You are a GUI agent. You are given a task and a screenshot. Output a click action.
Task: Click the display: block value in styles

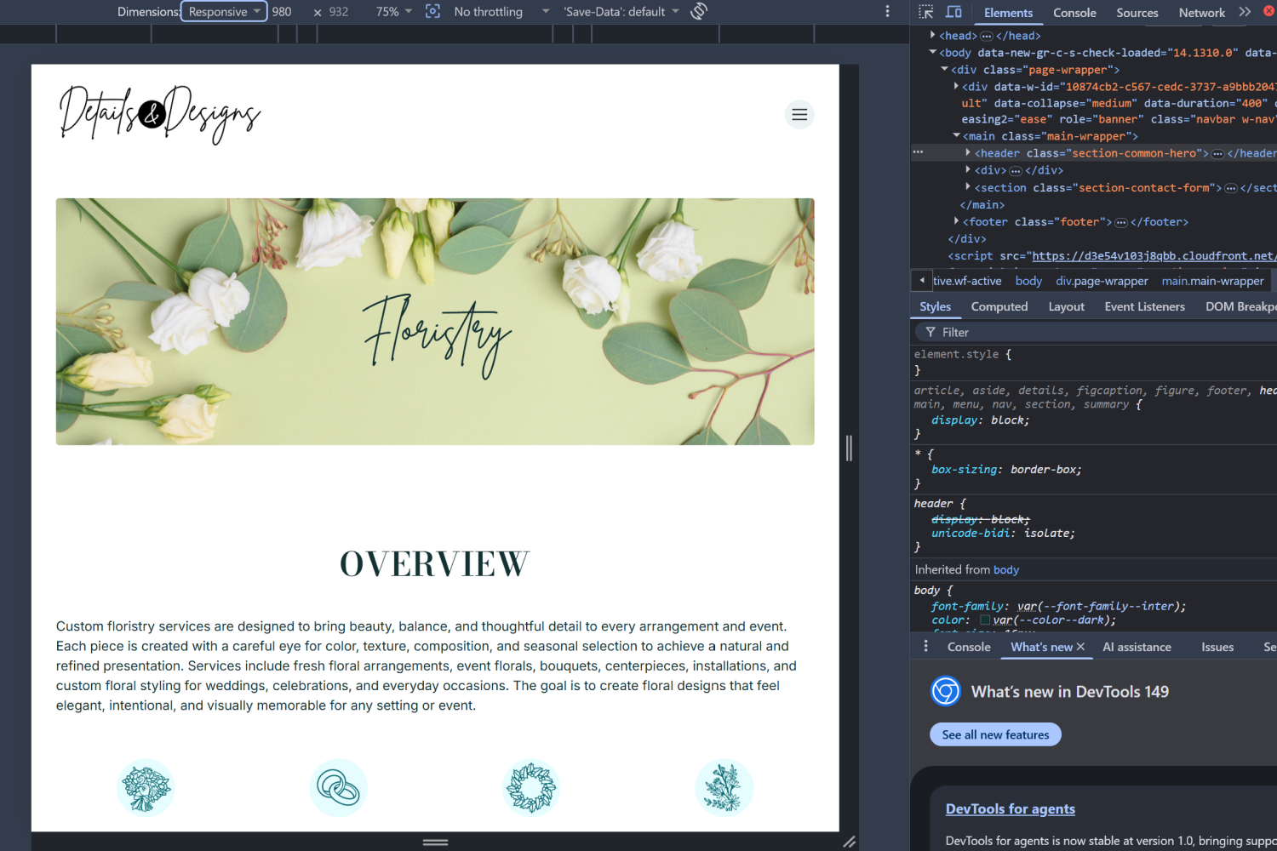coord(1010,420)
